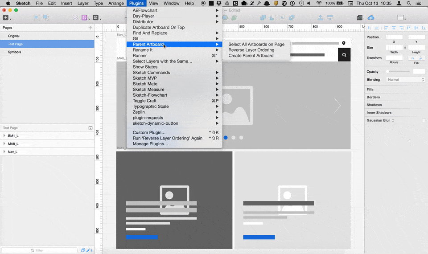This screenshot has width=428, height=254.
Task: Click the Position X input field
Action: pyautogui.click(x=394, y=37)
